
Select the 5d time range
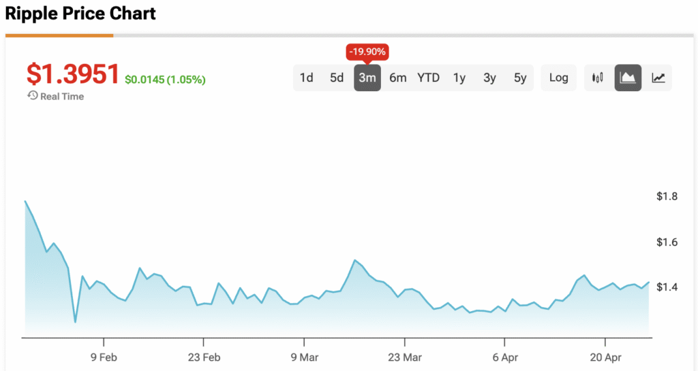pyautogui.click(x=337, y=78)
